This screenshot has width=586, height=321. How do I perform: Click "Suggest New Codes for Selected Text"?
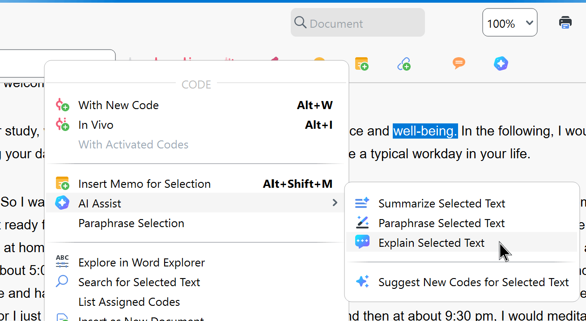(x=473, y=282)
